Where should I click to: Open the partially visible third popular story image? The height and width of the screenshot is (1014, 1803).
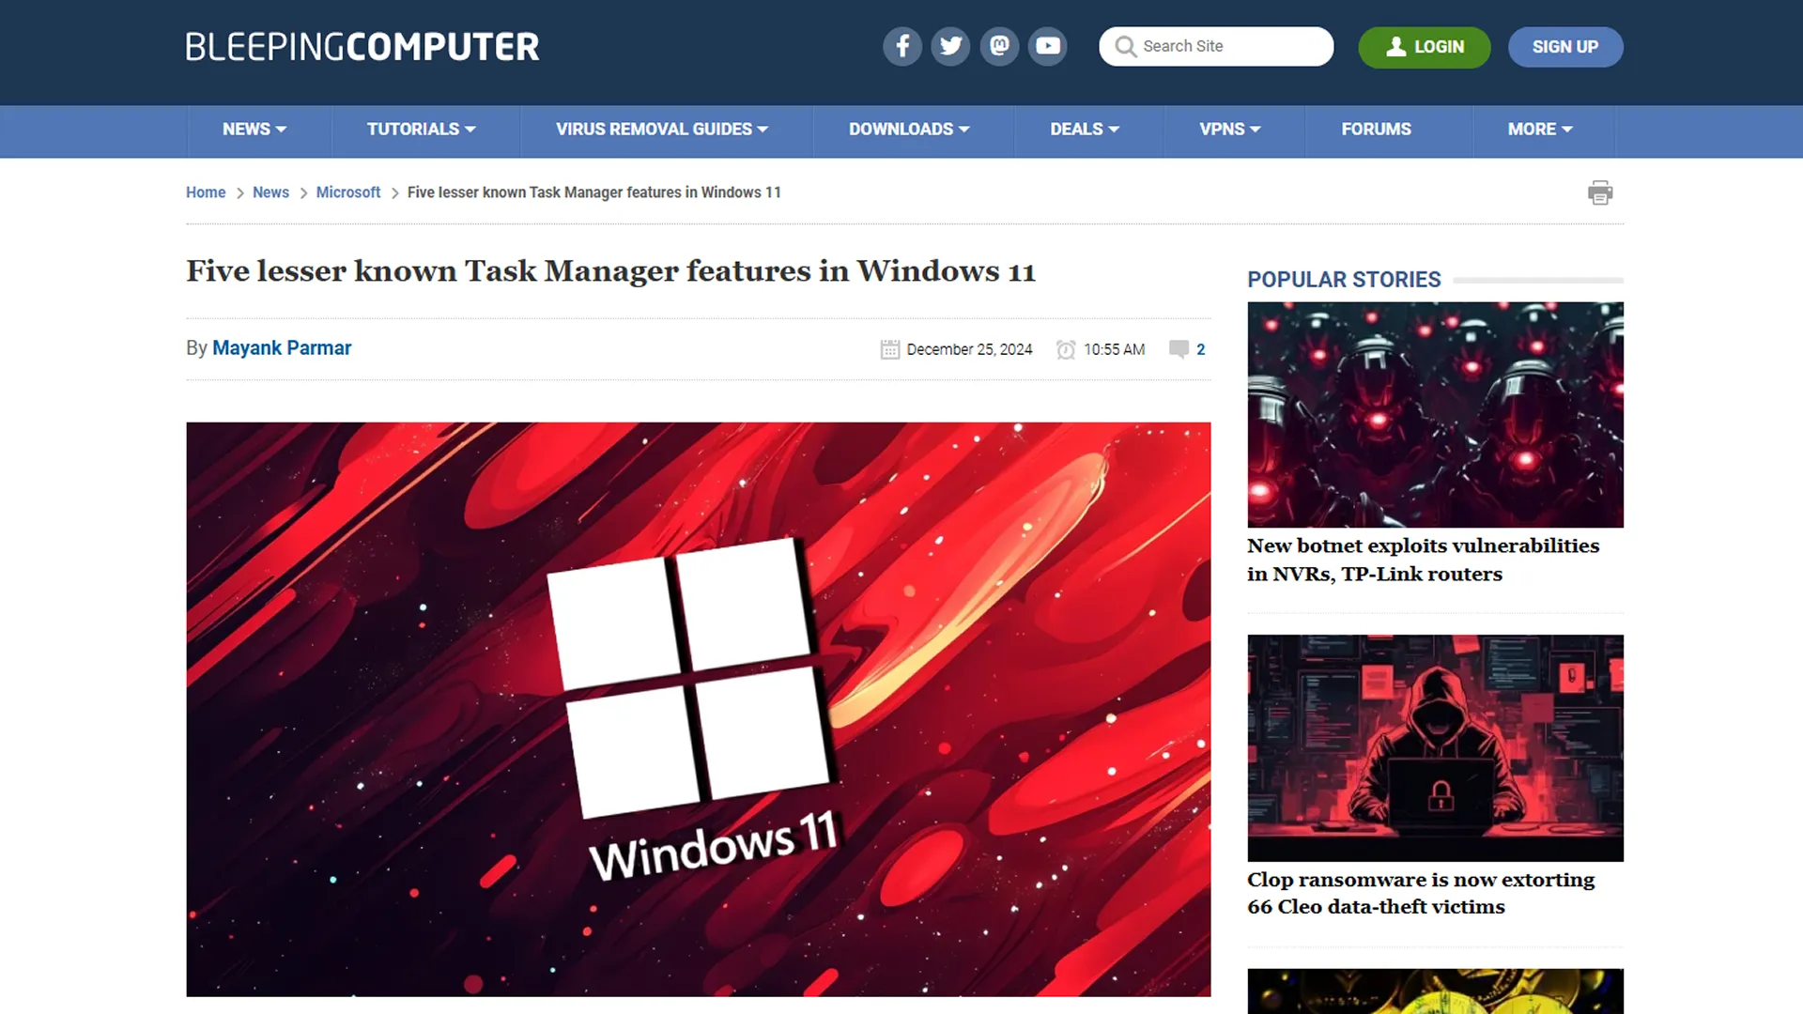[x=1435, y=991]
